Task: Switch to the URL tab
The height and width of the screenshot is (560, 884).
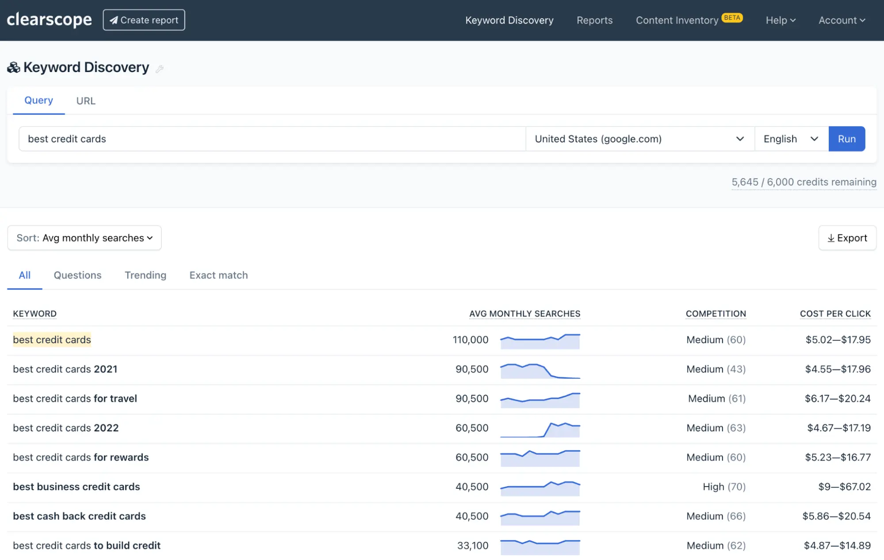Action: tap(86, 101)
